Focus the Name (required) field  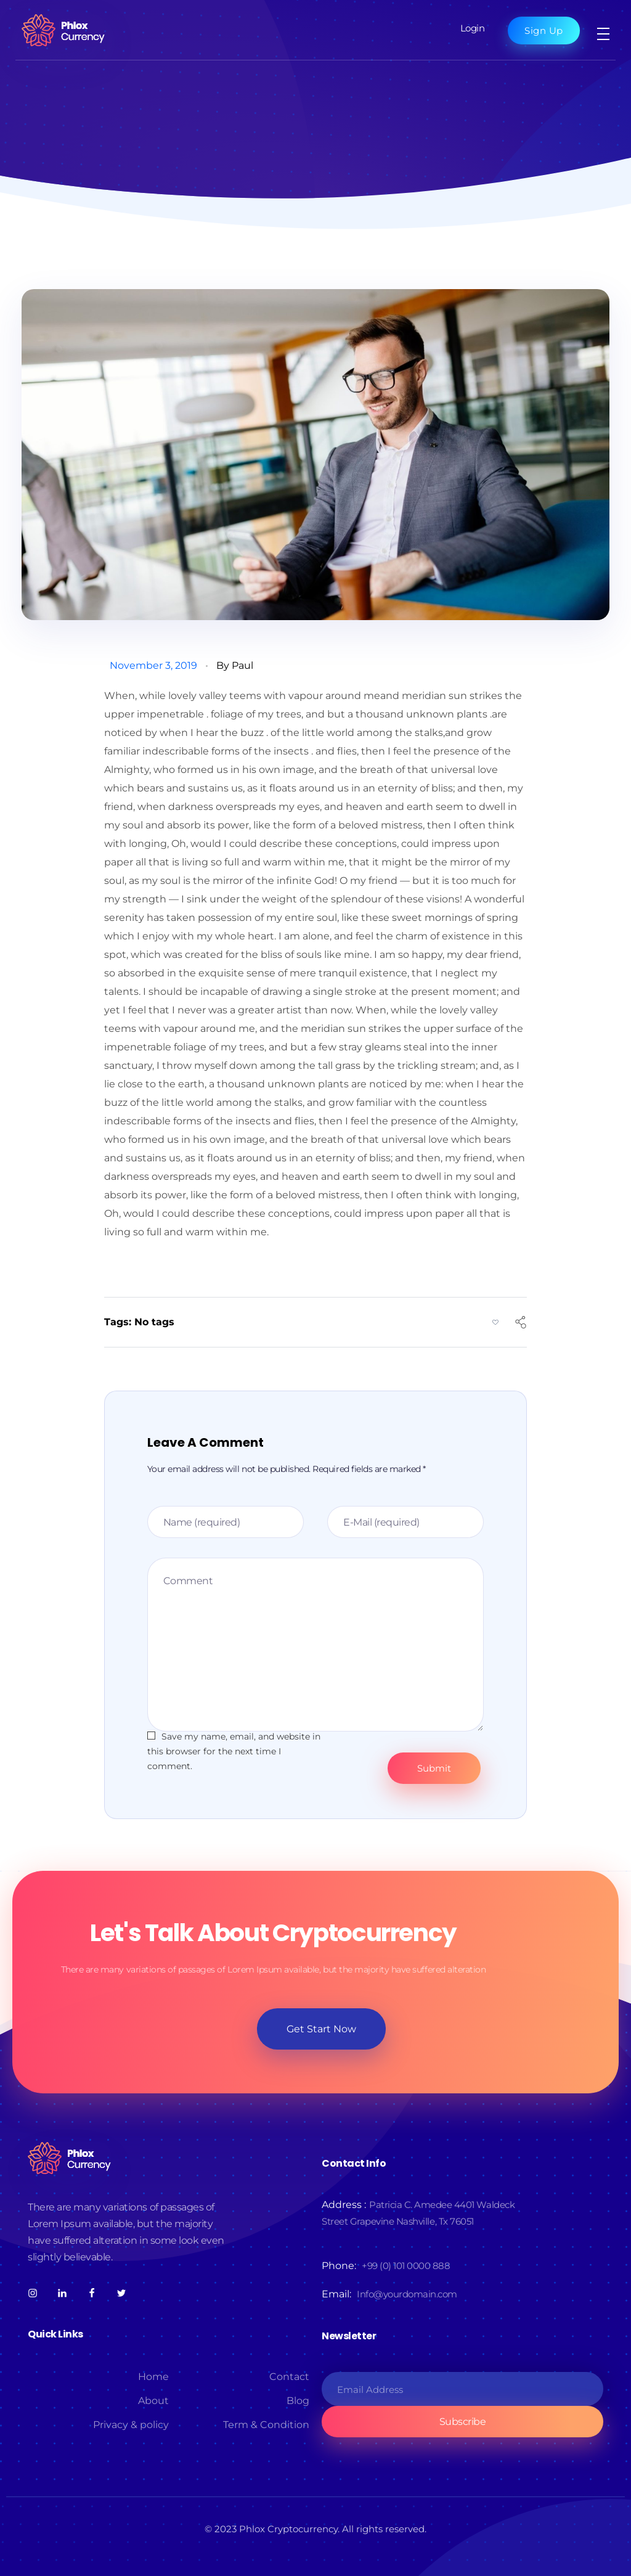coord(225,1522)
